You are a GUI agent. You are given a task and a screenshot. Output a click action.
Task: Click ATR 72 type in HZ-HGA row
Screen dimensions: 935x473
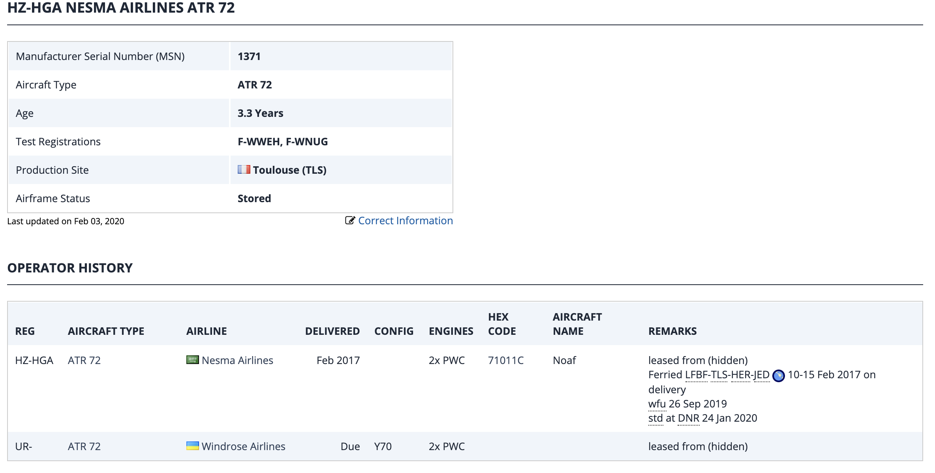click(x=84, y=360)
